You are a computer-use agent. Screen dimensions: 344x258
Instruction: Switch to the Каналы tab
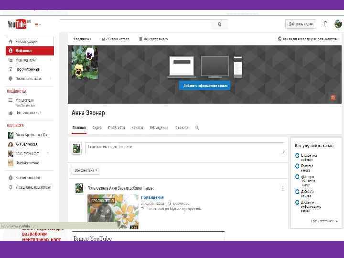[137, 128]
